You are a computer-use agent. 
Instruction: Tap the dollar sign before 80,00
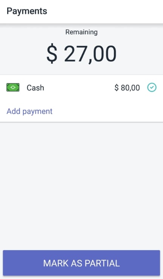tap(116, 88)
